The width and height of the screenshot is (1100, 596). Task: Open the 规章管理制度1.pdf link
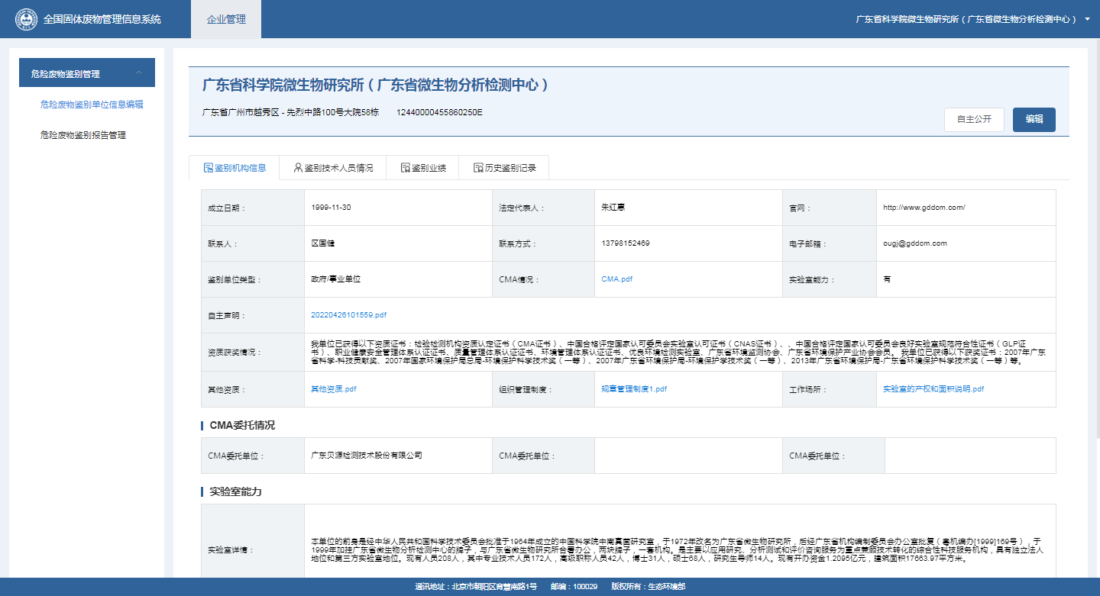tap(634, 389)
